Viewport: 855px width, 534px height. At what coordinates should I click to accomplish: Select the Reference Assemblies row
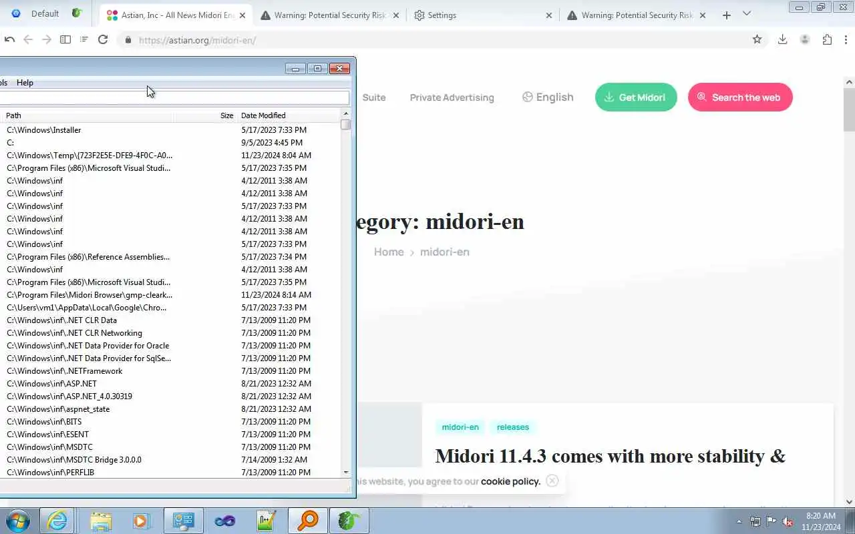coord(170,257)
